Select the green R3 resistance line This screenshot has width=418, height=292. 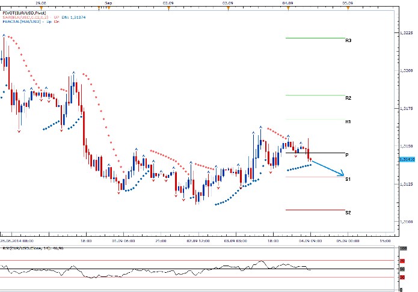pos(315,38)
